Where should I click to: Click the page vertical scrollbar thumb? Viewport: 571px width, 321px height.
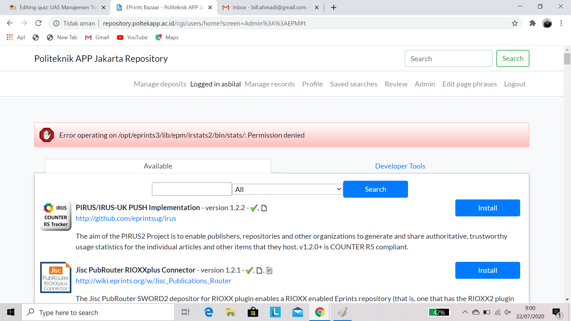[x=567, y=59]
